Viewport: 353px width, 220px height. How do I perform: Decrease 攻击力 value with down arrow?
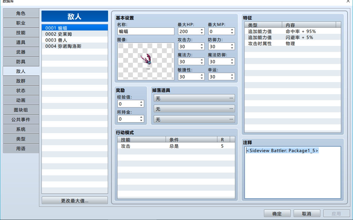tap(202, 48)
